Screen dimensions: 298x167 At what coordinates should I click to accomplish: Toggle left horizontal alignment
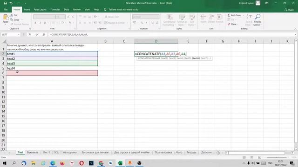pos(80,23)
